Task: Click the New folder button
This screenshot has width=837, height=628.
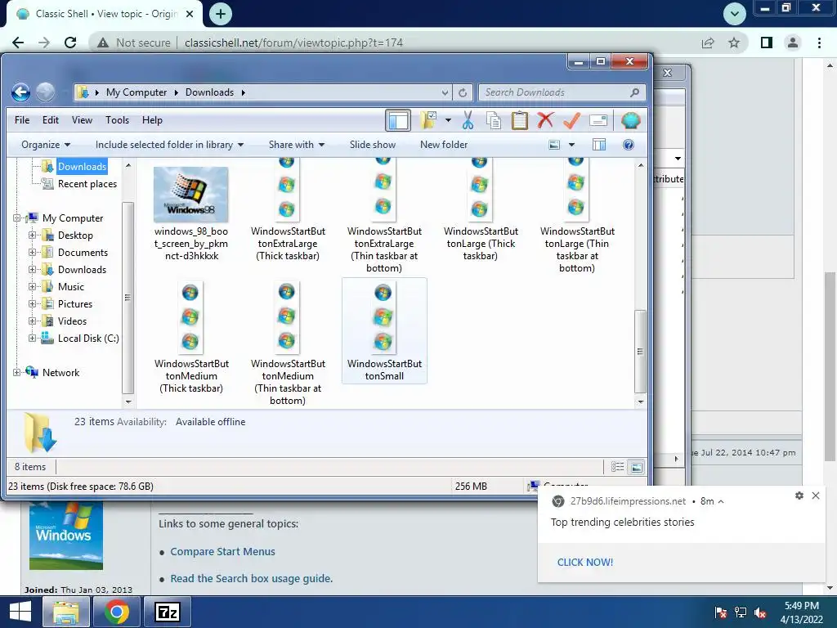Action: (444, 145)
